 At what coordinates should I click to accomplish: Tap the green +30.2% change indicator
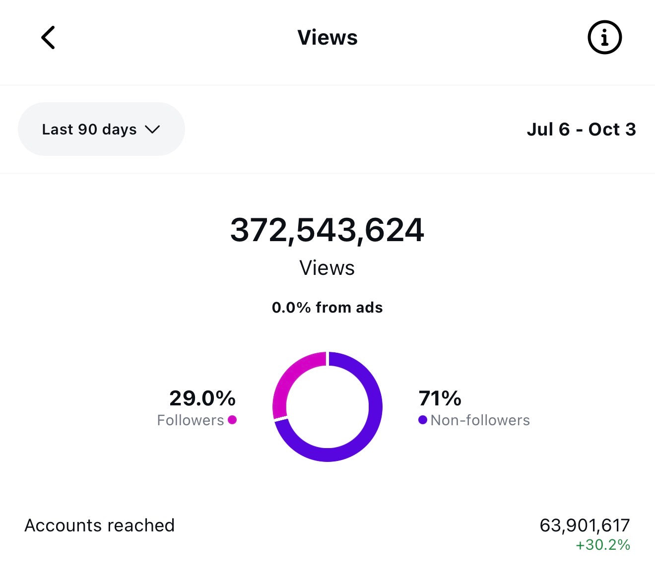pyautogui.click(x=602, y=545)
